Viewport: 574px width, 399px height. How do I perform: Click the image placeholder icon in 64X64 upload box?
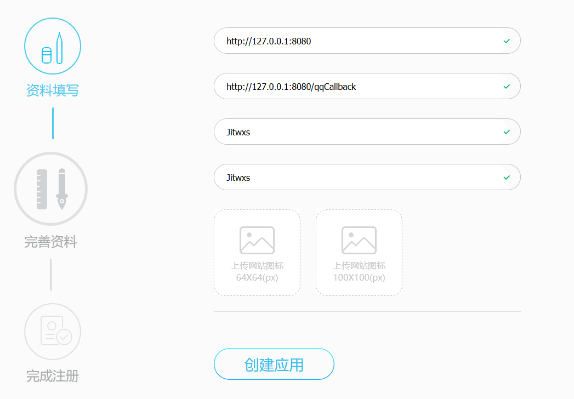257,240
